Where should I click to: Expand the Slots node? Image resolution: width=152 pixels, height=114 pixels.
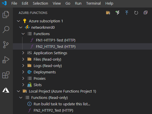click(23, 85)
